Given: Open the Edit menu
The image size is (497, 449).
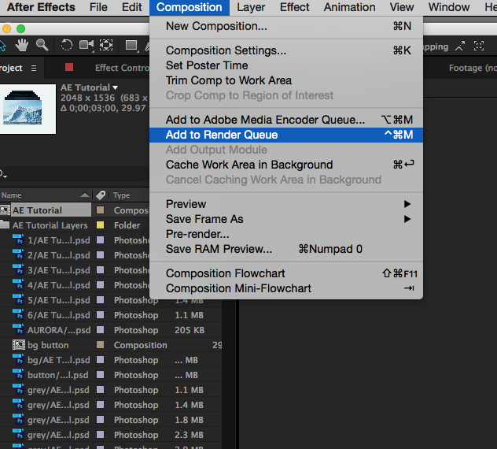Looking at the screenshot, I should 131,7.
